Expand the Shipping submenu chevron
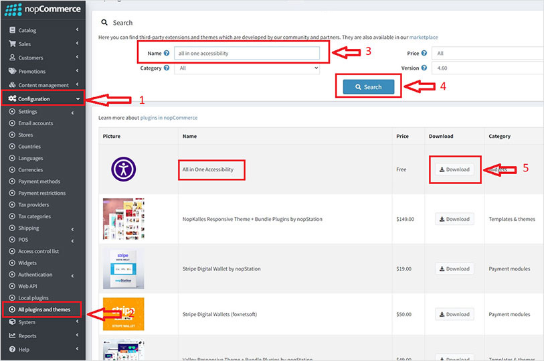Image resolution: width=544 pixels, height=361 pixels. 72,229
